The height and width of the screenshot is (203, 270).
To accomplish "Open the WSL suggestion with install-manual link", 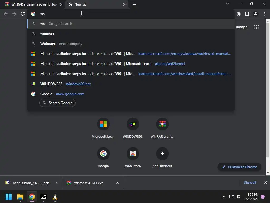I will click(131, 54).
